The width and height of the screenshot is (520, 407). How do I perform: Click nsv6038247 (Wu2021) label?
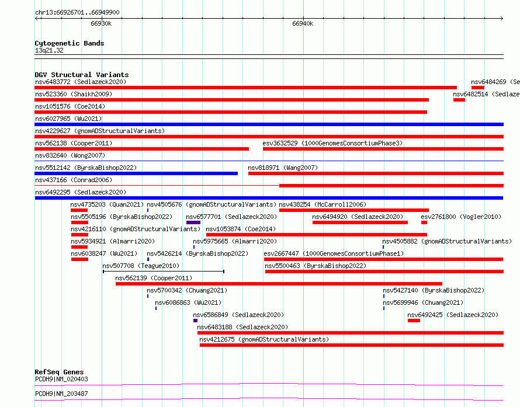pyautogui.click(x=104, y=253)
